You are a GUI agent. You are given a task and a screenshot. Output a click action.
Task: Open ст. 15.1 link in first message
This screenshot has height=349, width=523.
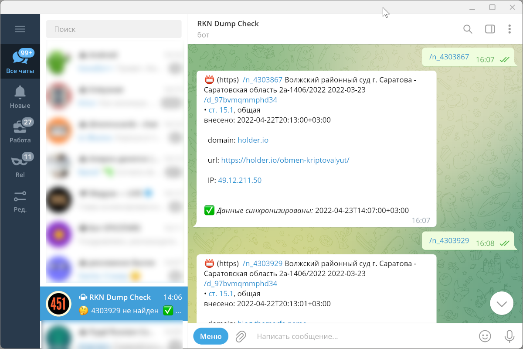221,110
